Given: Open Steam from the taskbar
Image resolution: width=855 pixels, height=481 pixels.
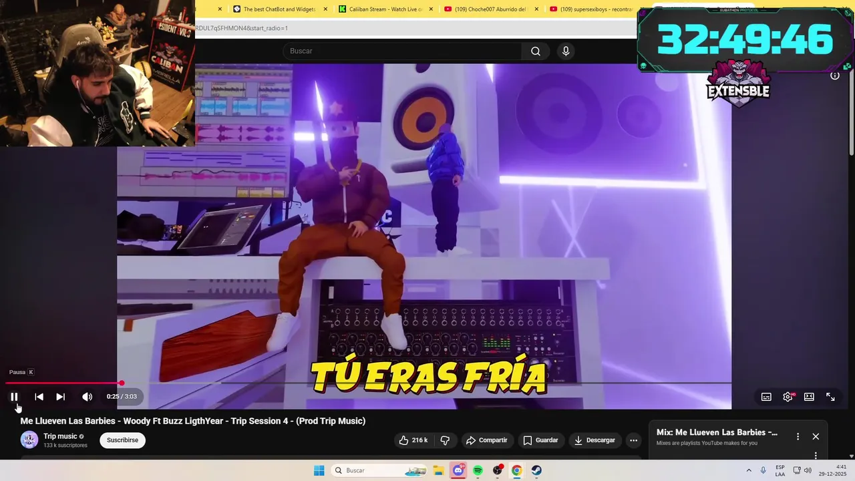Looking at the screenshot, I should 536,470.
